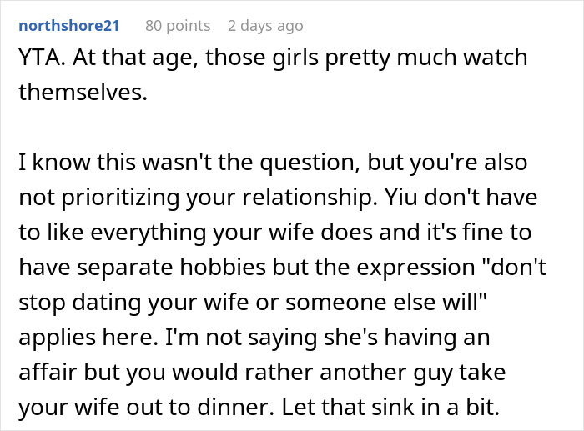Screen dimensions: 584x431
Task: Click the 80 points score label
Action: point(178,26)
